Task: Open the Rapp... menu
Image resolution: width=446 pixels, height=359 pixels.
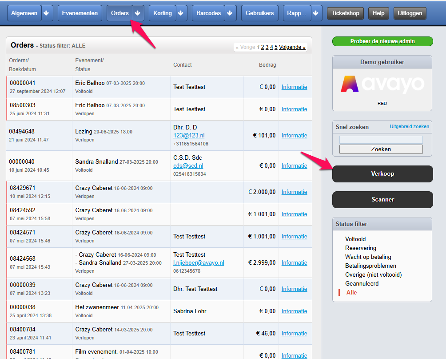Action: tap(297, 13)
